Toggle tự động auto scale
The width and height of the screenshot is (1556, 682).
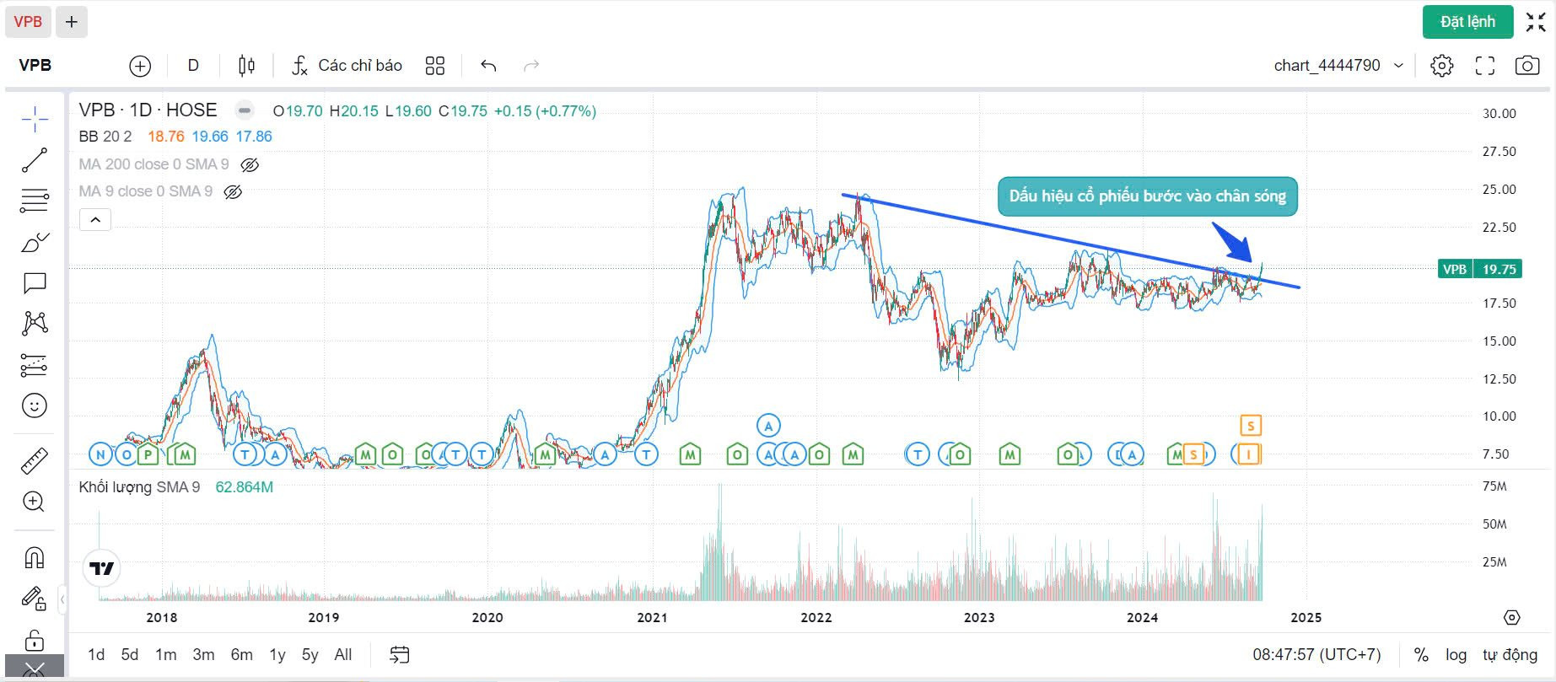click(x=1510, y=655)
